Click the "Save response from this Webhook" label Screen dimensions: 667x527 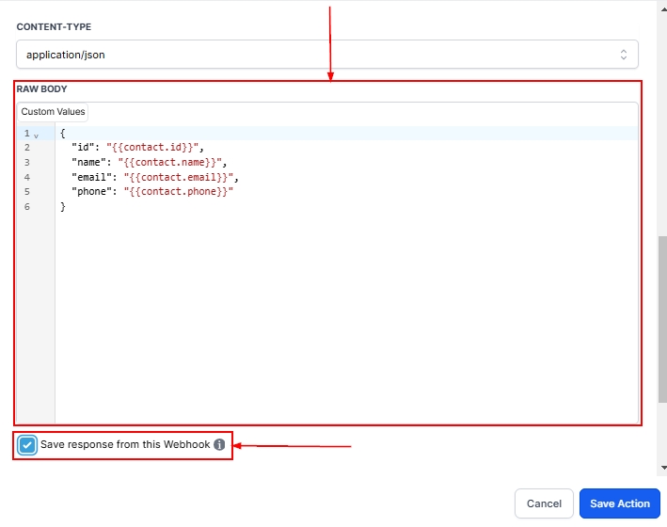point(125,444)
